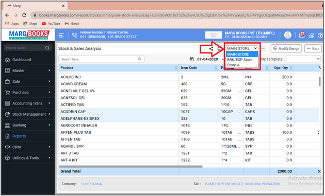Open the Gmail bookmark

tap(72, 24)
